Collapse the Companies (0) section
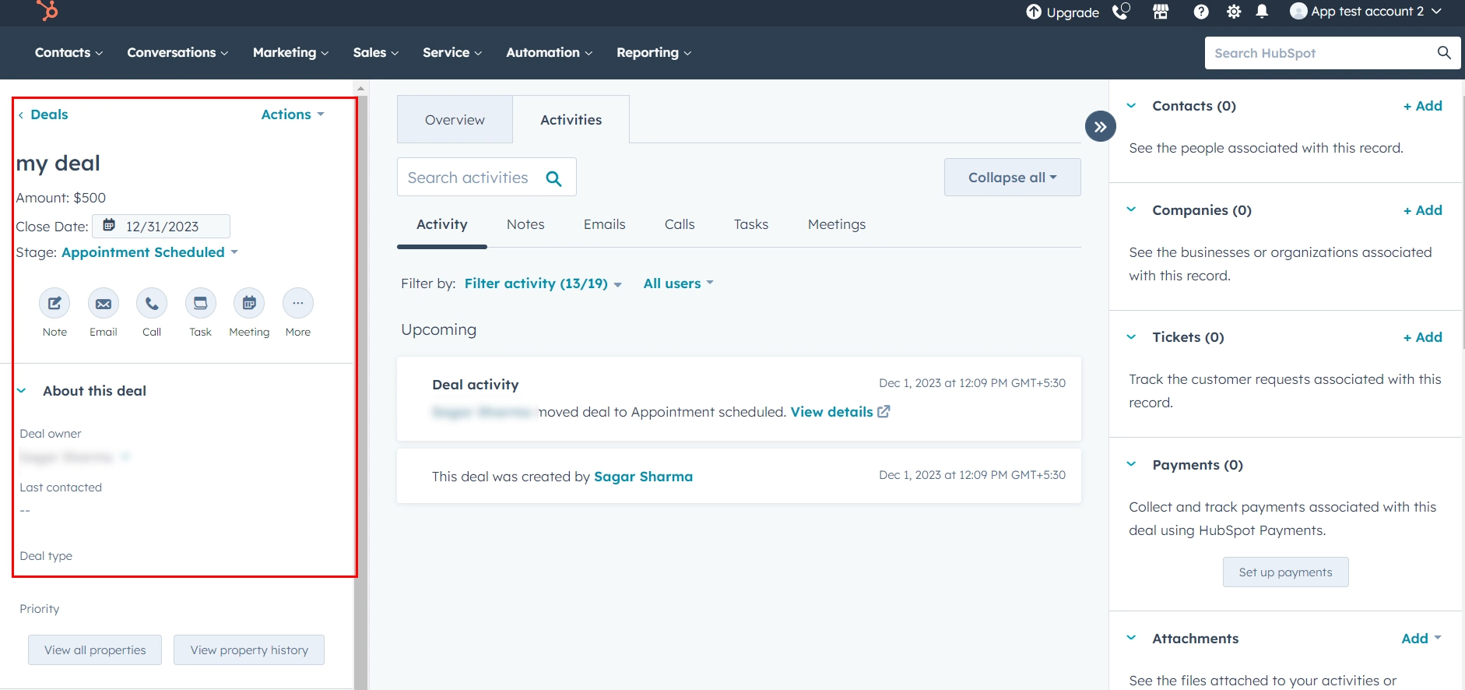 click(x=1132, y=210)
